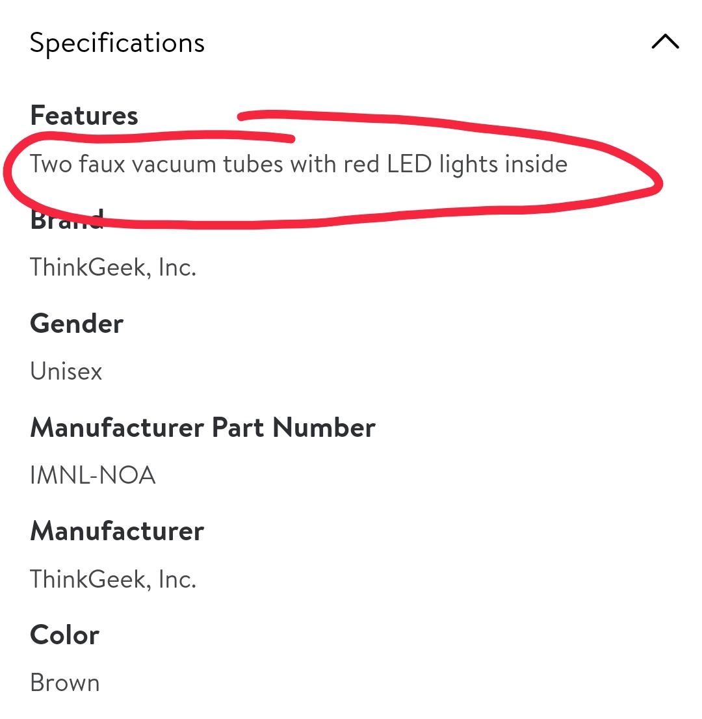Select the ThinkGeek, Inc. manufacturer value
Viewport: 702px width, 719px height.
113,579
